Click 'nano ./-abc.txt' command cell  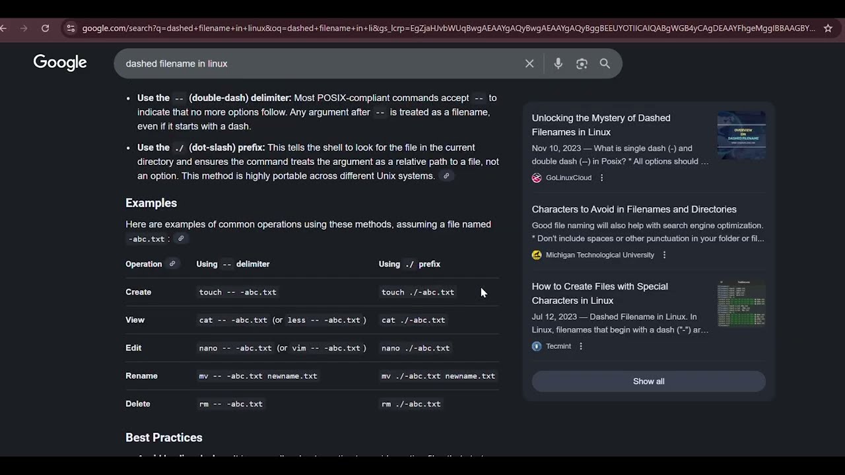[x=415, y=348]
